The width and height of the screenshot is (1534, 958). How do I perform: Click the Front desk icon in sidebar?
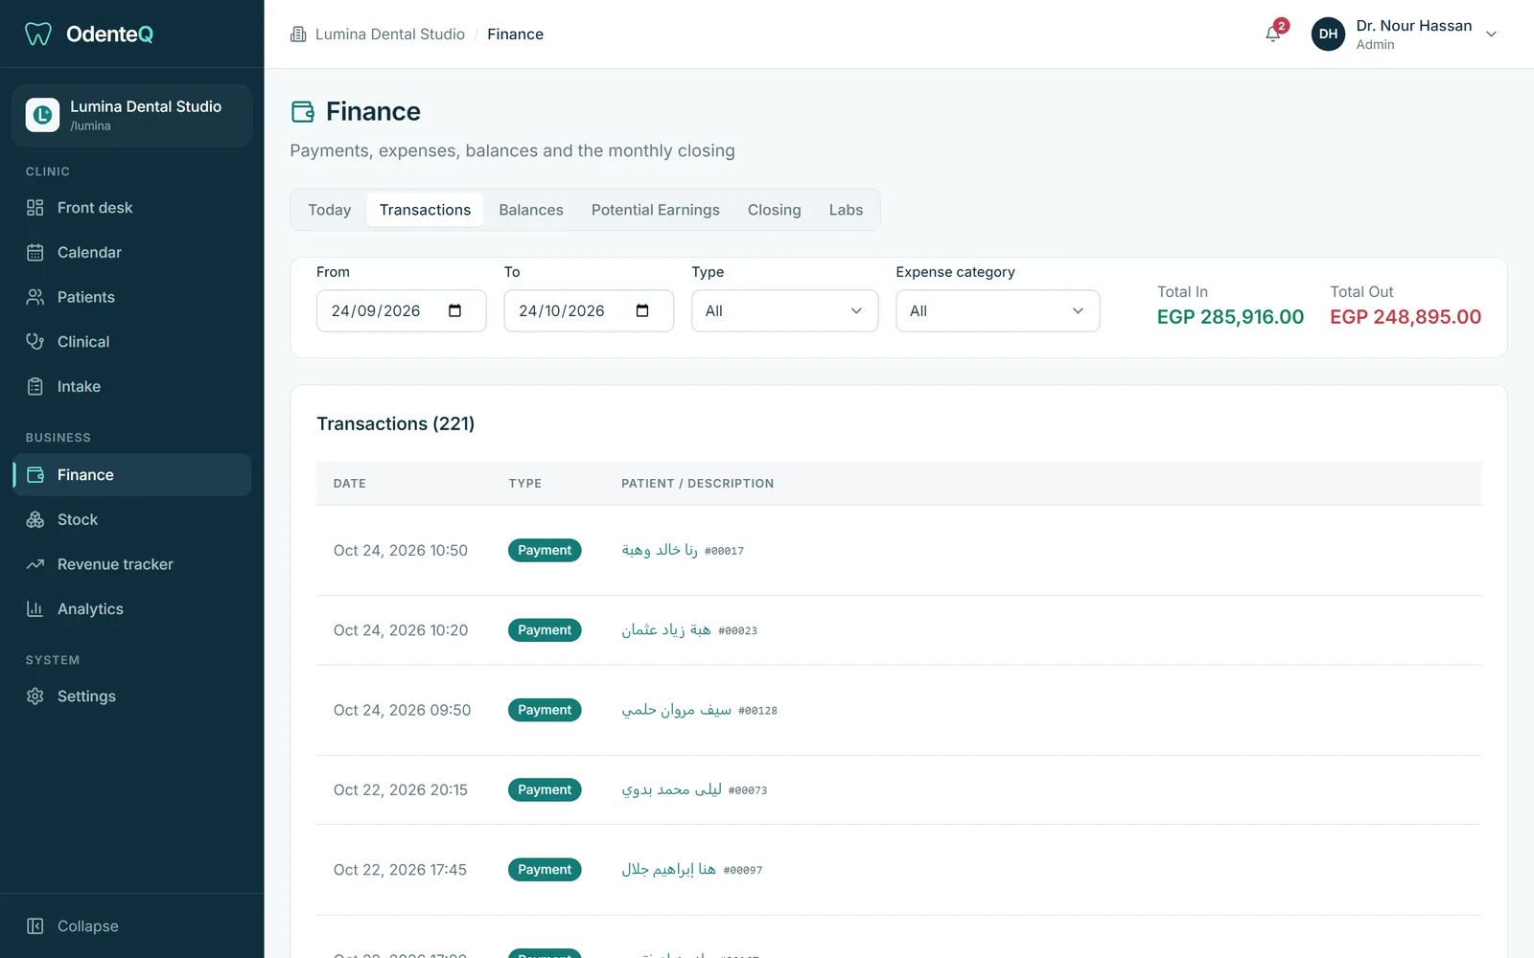click(35, 208)
